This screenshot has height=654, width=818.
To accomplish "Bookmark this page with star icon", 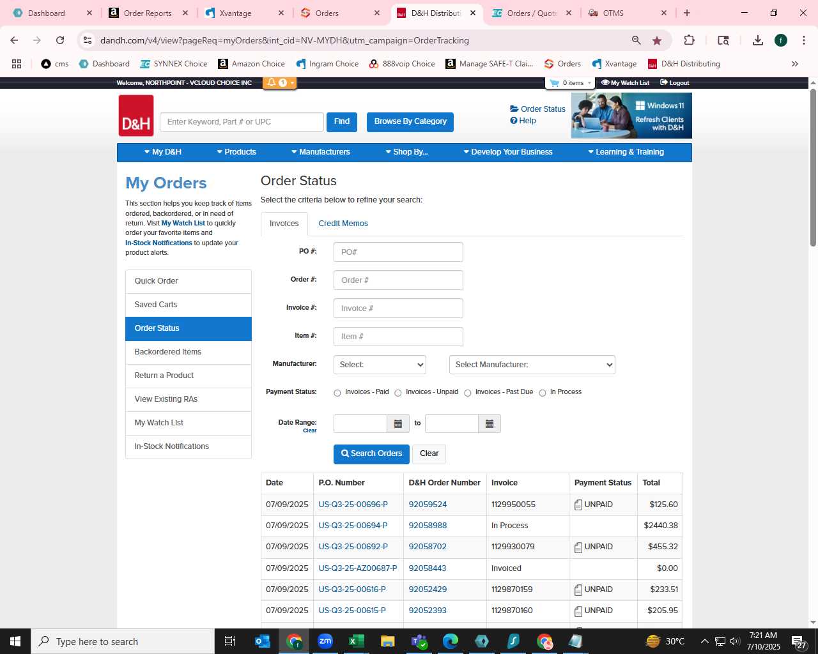I will pos(657,40).
